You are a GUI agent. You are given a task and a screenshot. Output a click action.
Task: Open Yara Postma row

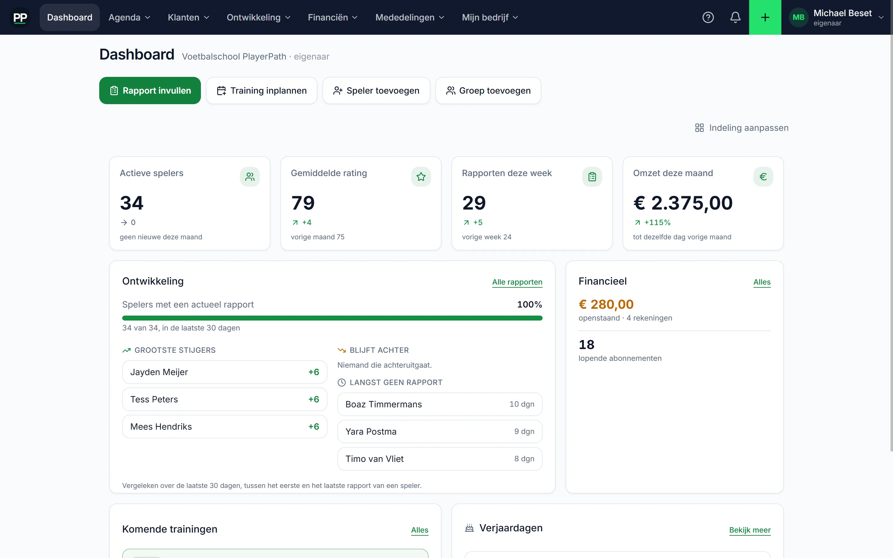pos(440,432)
